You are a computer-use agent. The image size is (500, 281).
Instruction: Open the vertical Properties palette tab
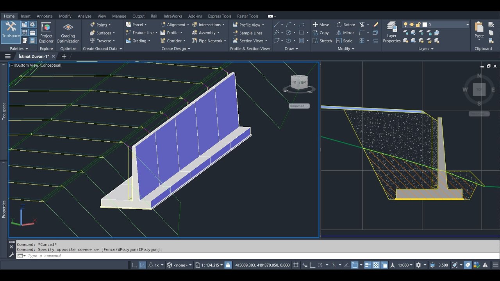coord(4,209)
